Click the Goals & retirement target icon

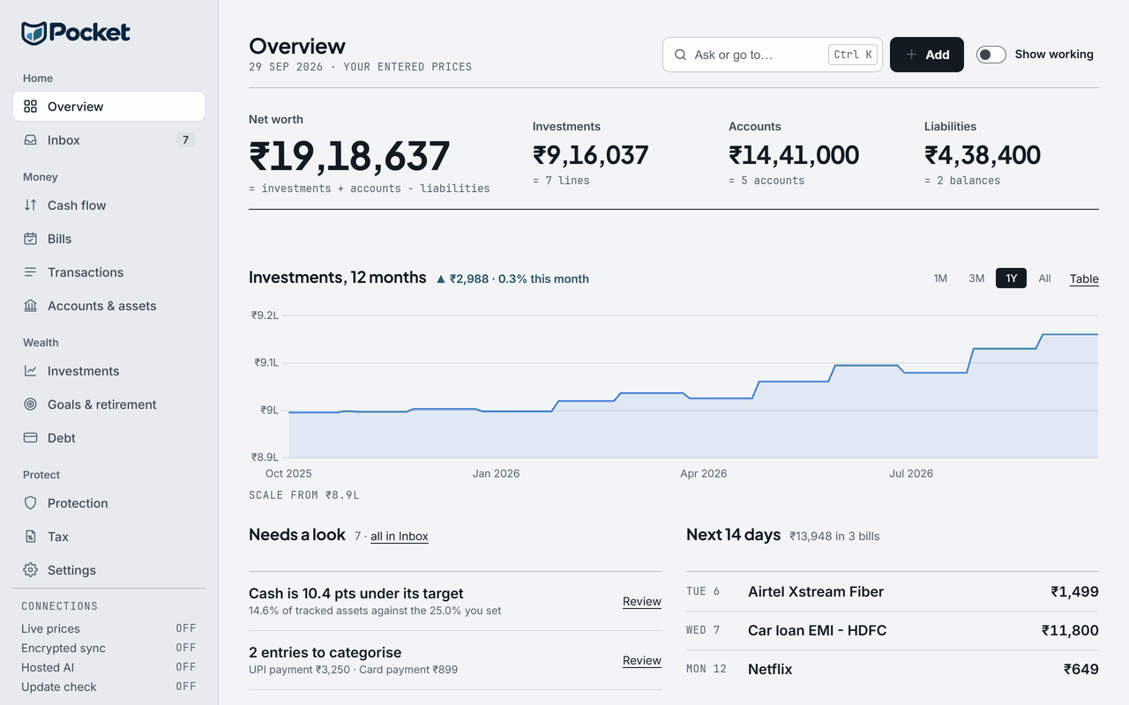[31, 404]
